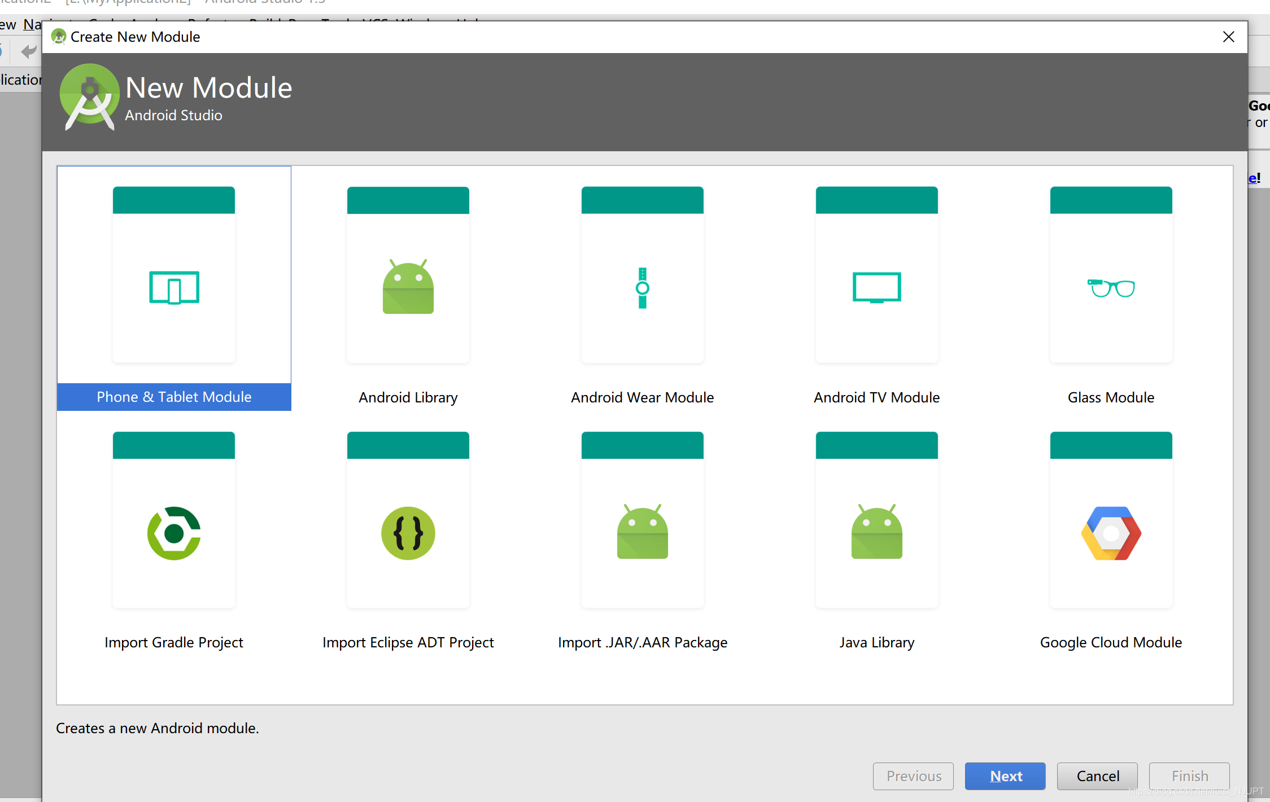
Task: Choose the Glass Module glasses icon
Action: tap(1111, 288)
